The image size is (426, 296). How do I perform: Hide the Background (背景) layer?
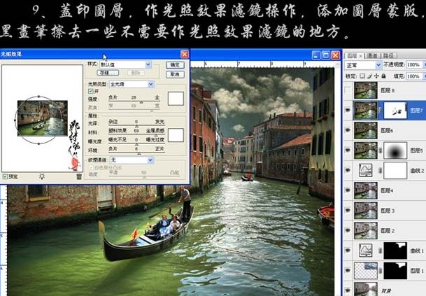click(x=348, y=290)
